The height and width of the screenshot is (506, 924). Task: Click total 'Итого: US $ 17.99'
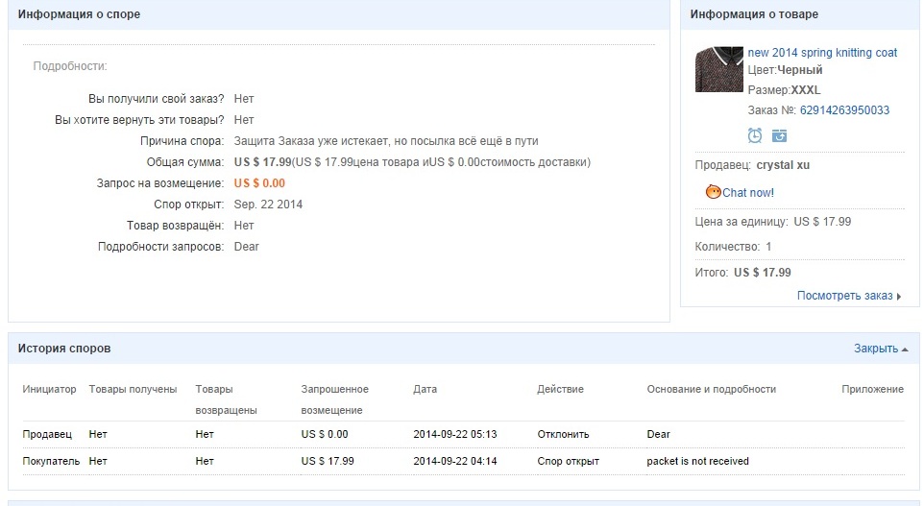tap(742, 273)
